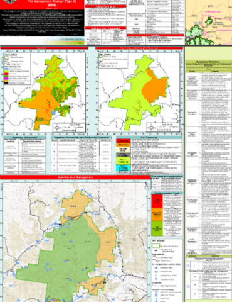Select the red swatch in Fire Thresholds table
Viewport: 232px width, 302px height.
click(123, 141)
